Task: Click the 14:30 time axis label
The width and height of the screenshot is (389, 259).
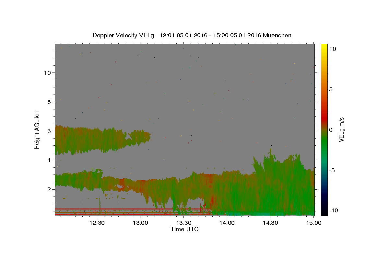Action: (x=270, y=223)
